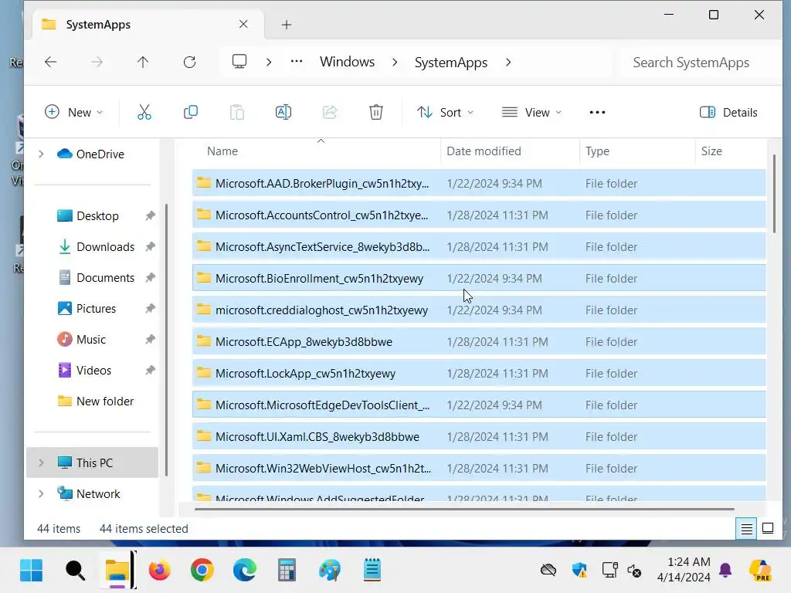
Task: Open Downloads in navigation pane
Action: (105, 246)
